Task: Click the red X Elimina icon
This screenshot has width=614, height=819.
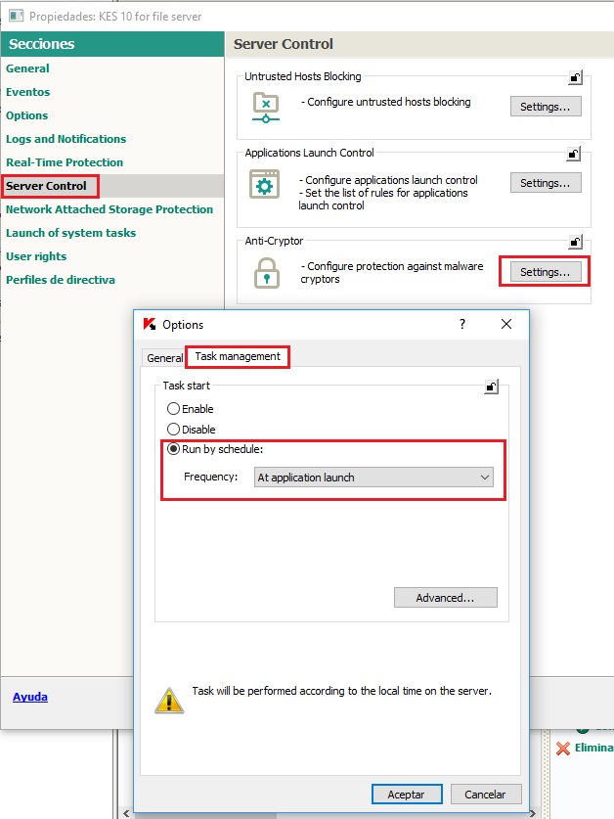Action: coord(563,748)
